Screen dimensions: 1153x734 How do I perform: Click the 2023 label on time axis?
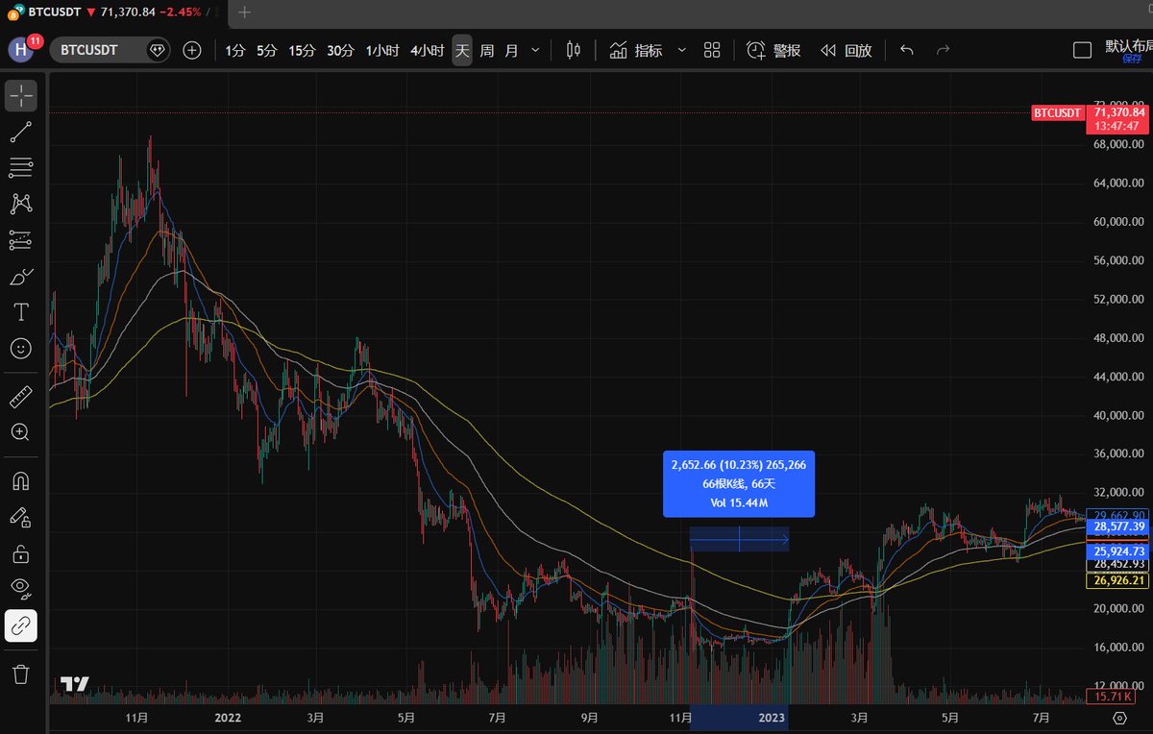coord(772,718)
